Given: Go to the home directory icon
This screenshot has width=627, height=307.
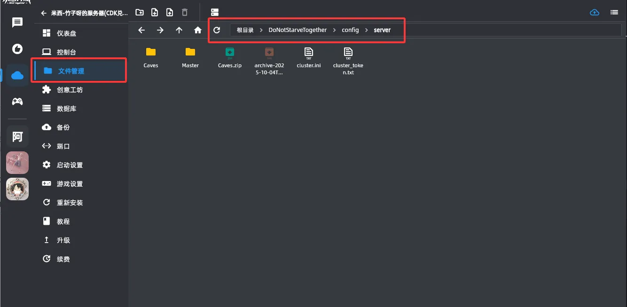Looking at the screenshot, I should 198,30.
